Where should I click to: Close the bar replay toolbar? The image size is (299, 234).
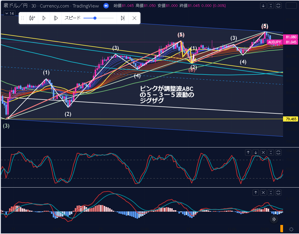pos(134,18)
